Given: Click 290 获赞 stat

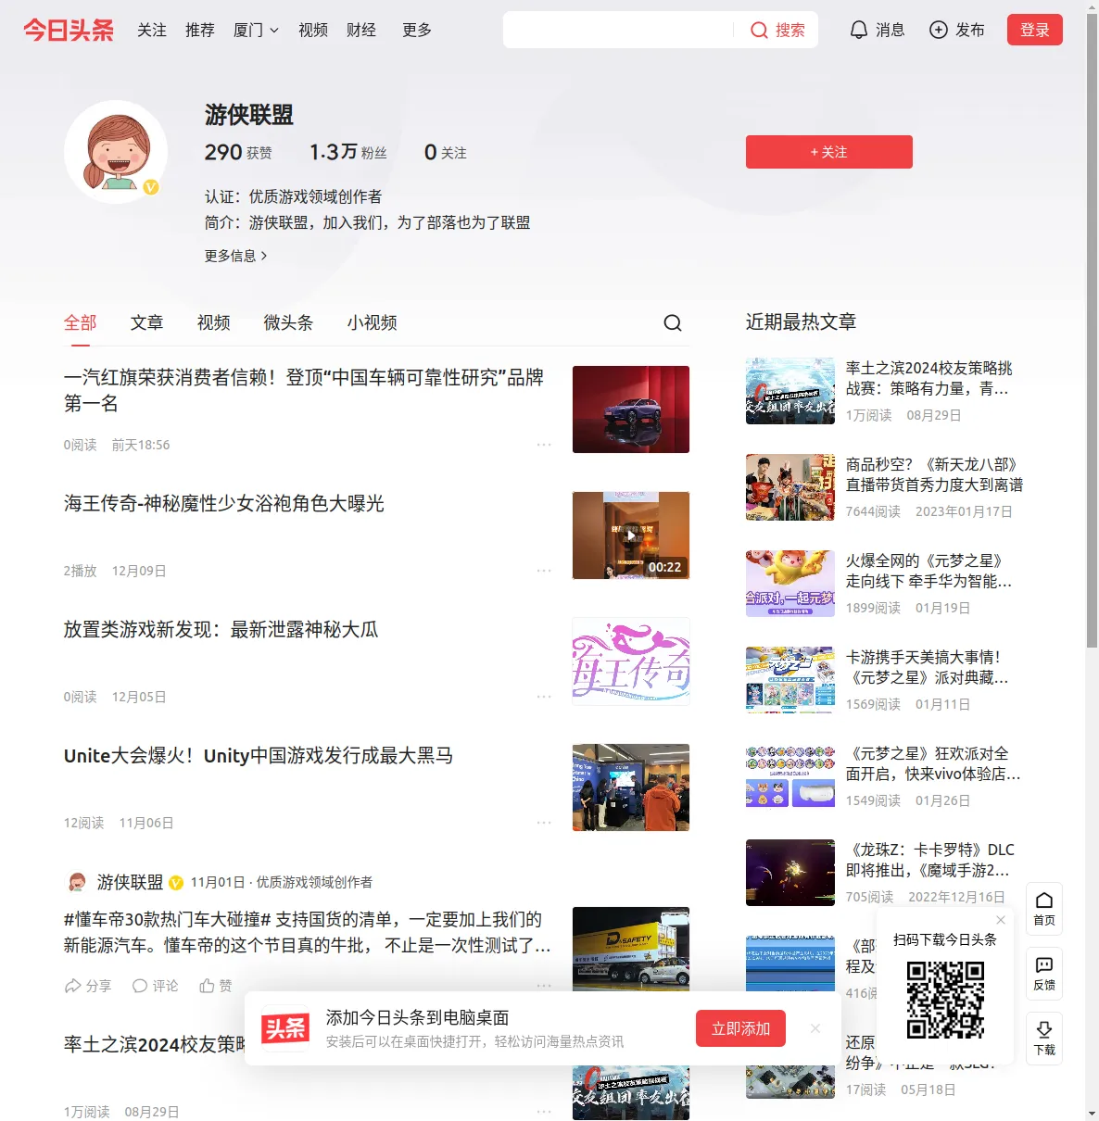Looking at the screenshot, I should (238, 152).
